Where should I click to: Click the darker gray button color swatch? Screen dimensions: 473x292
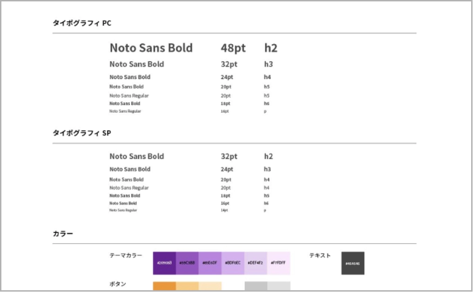(x=256, y=286)
